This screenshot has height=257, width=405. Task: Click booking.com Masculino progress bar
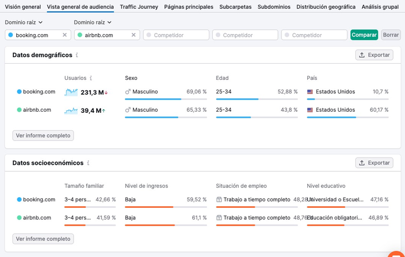click(x=166, y=99)
